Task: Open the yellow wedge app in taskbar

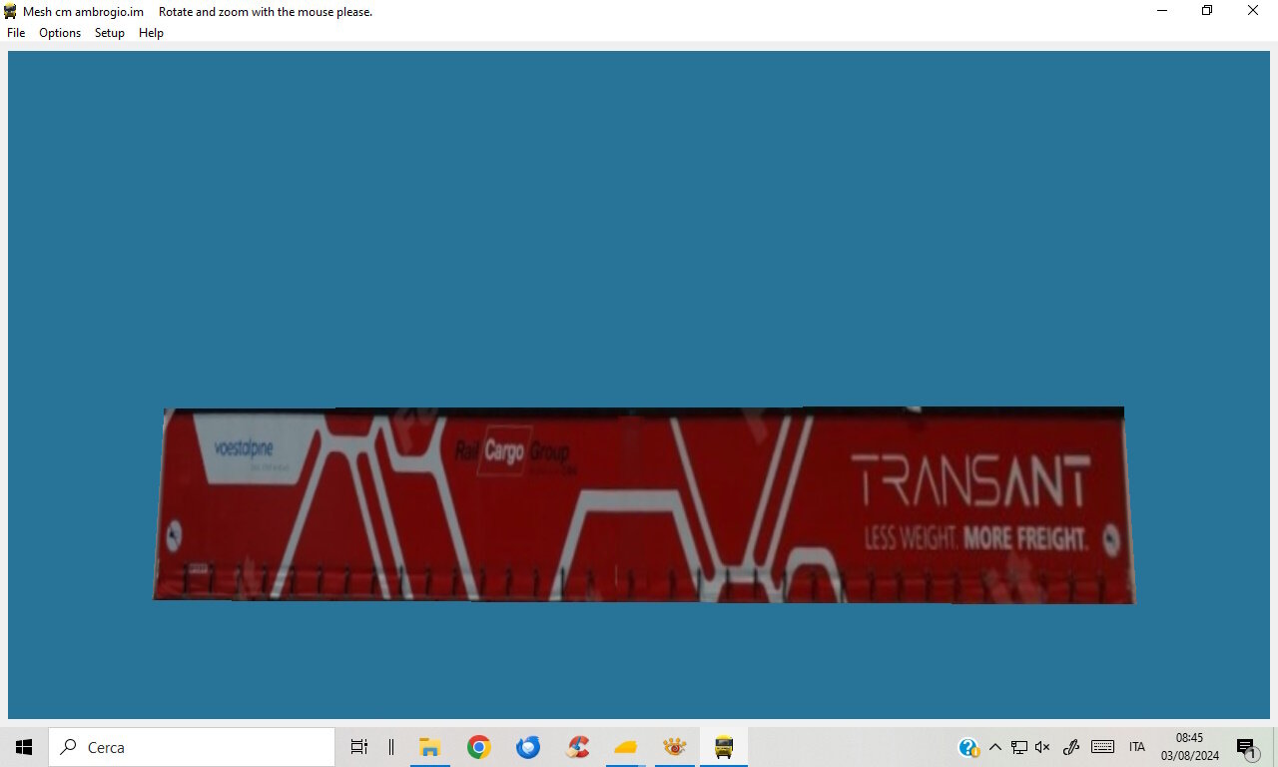Action: pos(626,747)
